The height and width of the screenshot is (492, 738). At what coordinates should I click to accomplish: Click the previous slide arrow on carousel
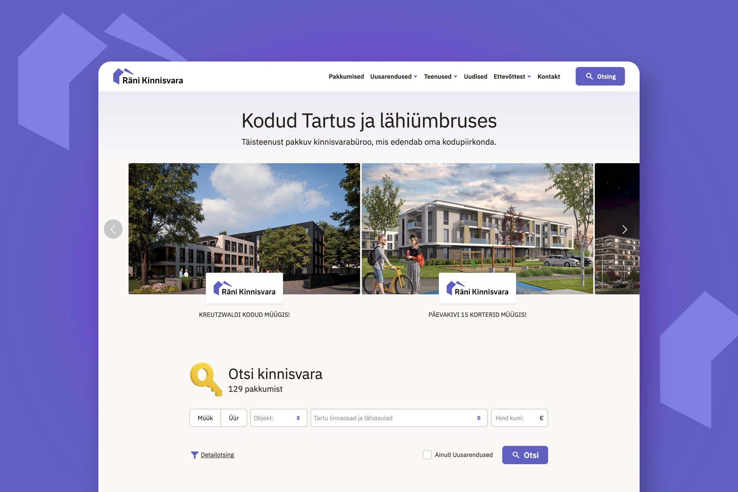point(113,229)
